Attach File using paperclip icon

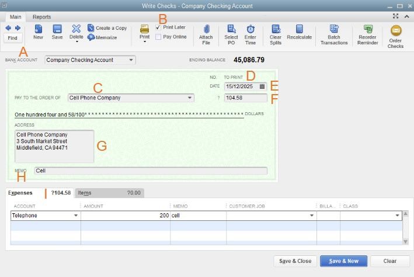point(206,34)
